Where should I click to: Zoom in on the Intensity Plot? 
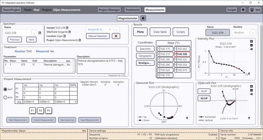[x=251, y=41]
